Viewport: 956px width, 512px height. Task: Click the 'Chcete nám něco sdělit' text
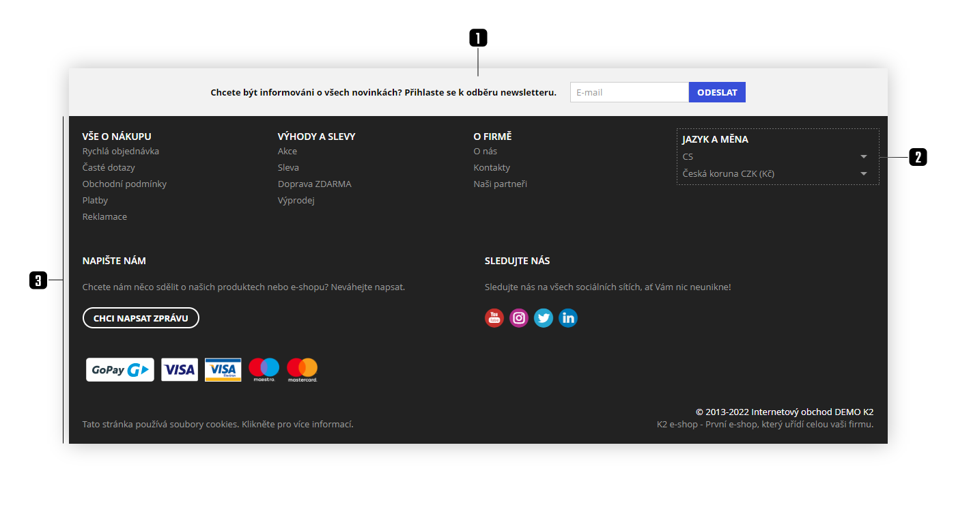click(x=244, y=287)
